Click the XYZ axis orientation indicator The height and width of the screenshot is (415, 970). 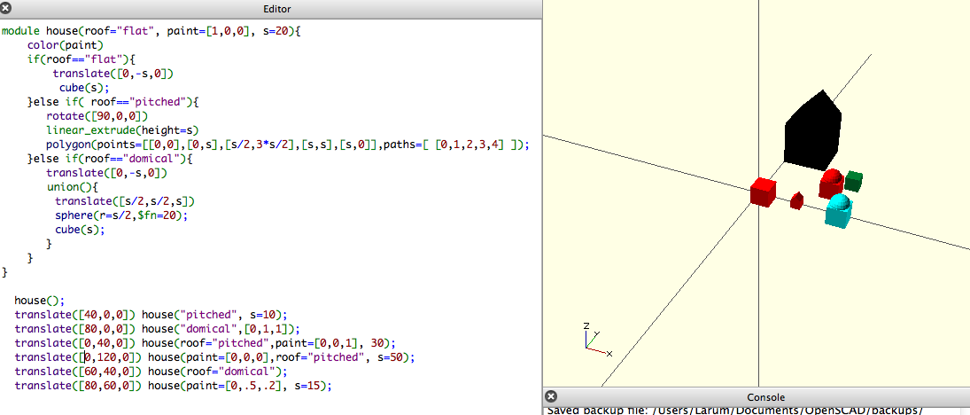[597, 340]
